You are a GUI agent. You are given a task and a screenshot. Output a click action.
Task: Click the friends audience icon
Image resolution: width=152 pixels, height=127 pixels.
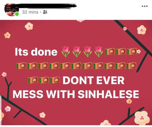(x=45, y=12)
